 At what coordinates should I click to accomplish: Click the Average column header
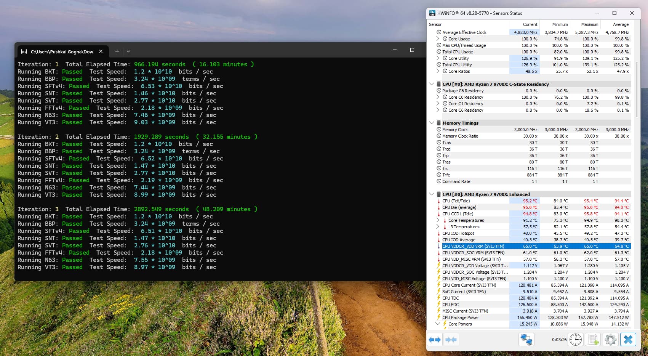coord(621,24)
